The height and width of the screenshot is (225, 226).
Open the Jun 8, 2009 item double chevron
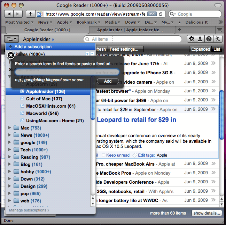[x=213, y=200]
